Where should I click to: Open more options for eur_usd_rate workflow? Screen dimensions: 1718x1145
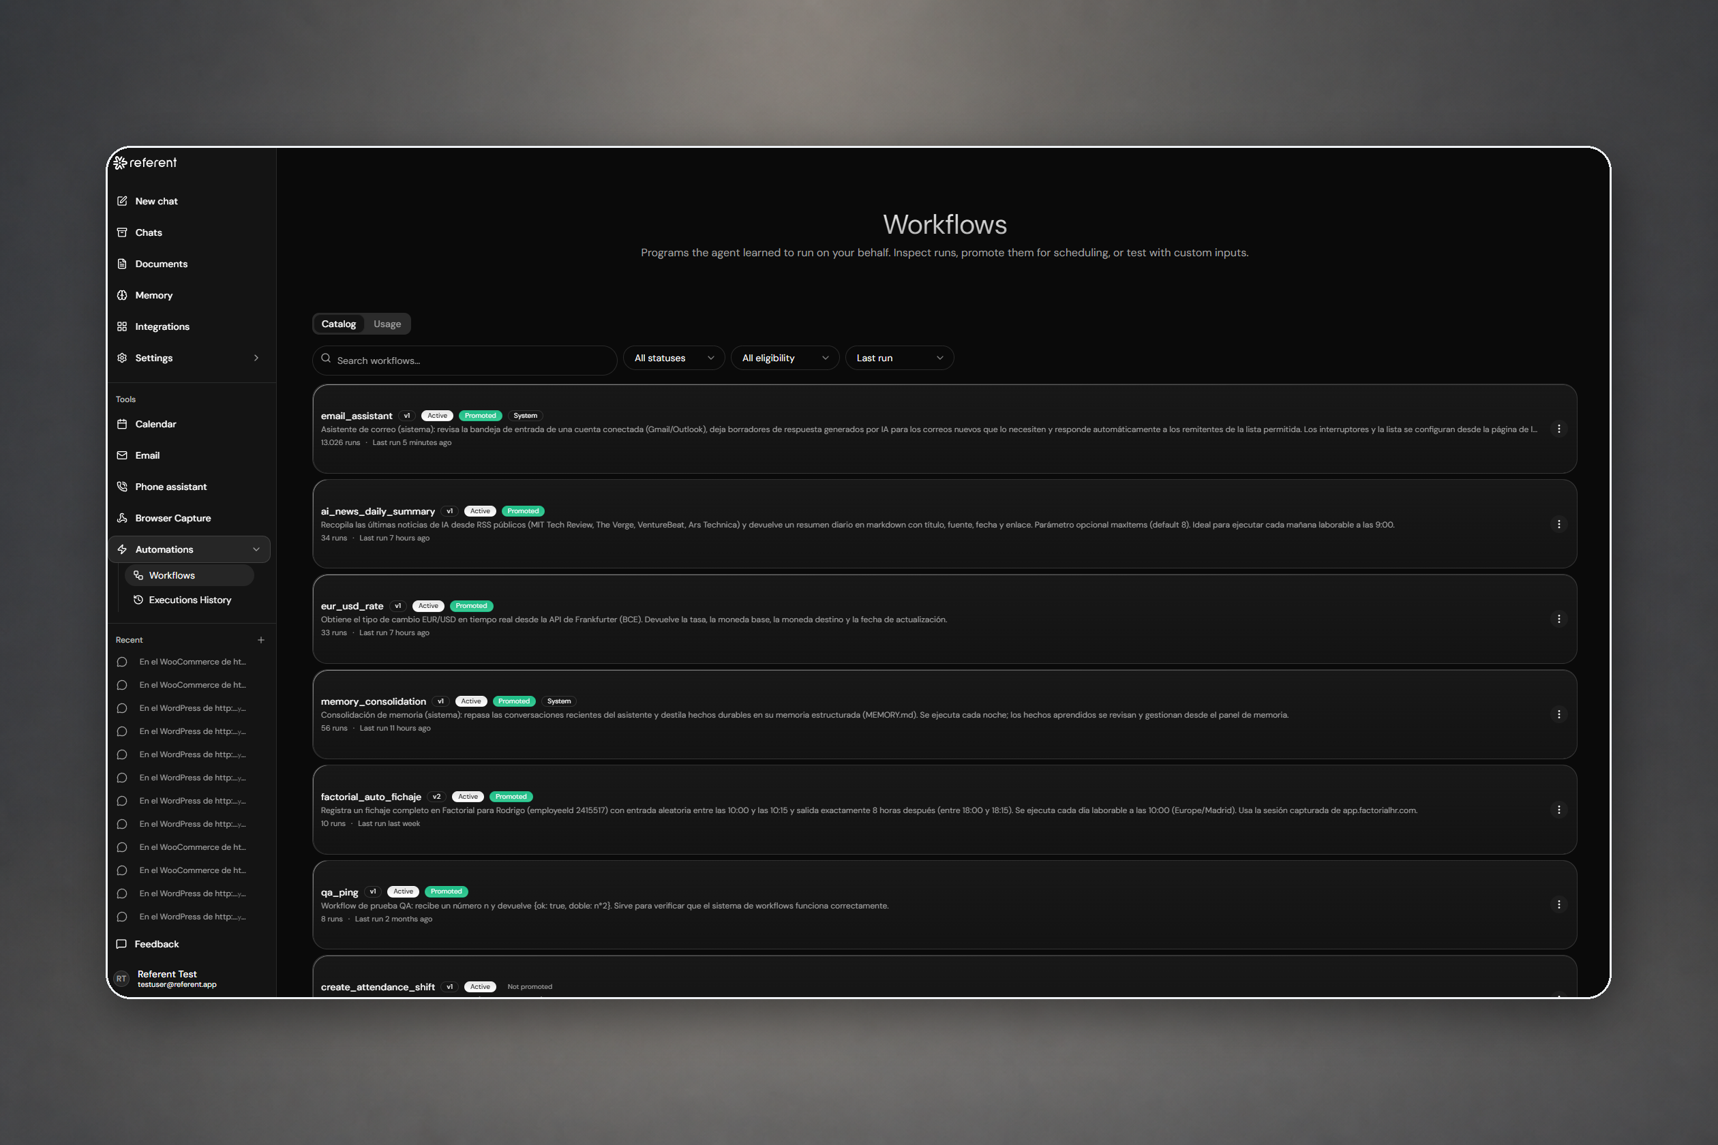click(1558, 620)
